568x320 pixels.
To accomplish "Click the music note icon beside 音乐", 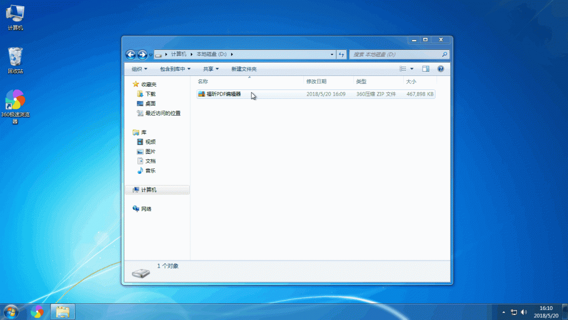I will [x=140, y=171].
